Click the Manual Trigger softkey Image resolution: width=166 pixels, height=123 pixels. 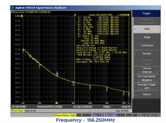click(147, 62)
